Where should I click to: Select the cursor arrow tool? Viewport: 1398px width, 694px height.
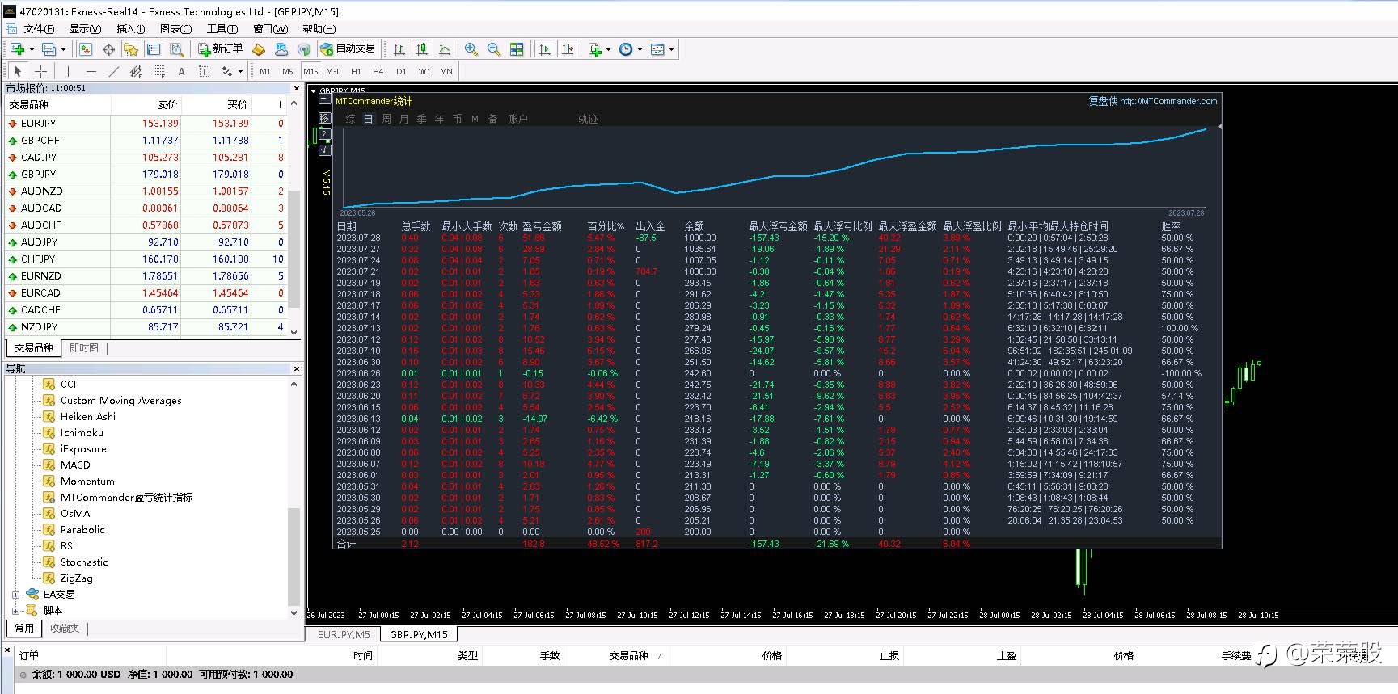click(18, 71)
